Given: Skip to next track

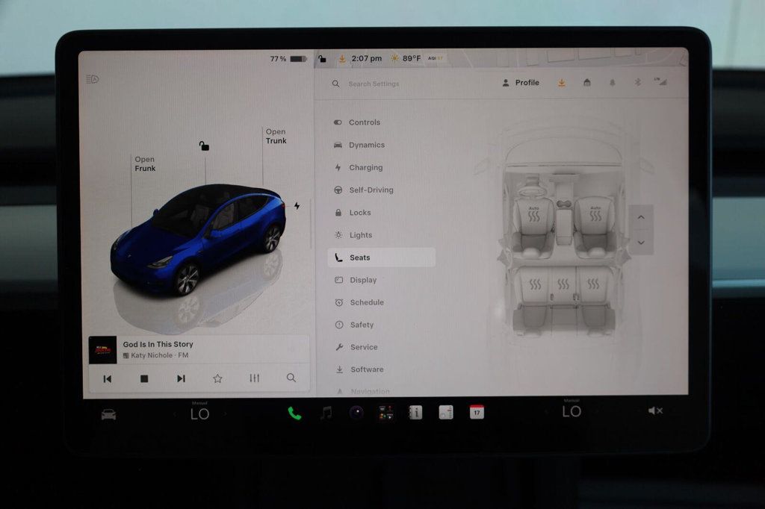Looking at the screenshot, I should (x=181, y=378).
